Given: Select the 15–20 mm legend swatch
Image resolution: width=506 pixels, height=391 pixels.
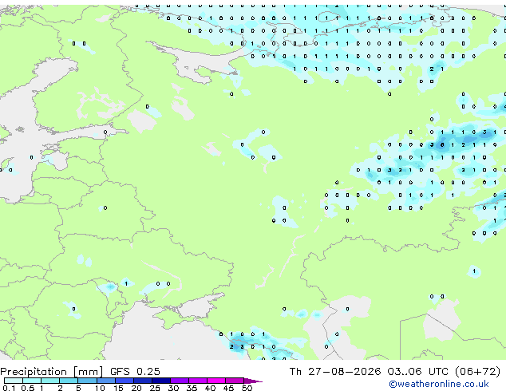Looking at the screenshot, I should (125, 381).
